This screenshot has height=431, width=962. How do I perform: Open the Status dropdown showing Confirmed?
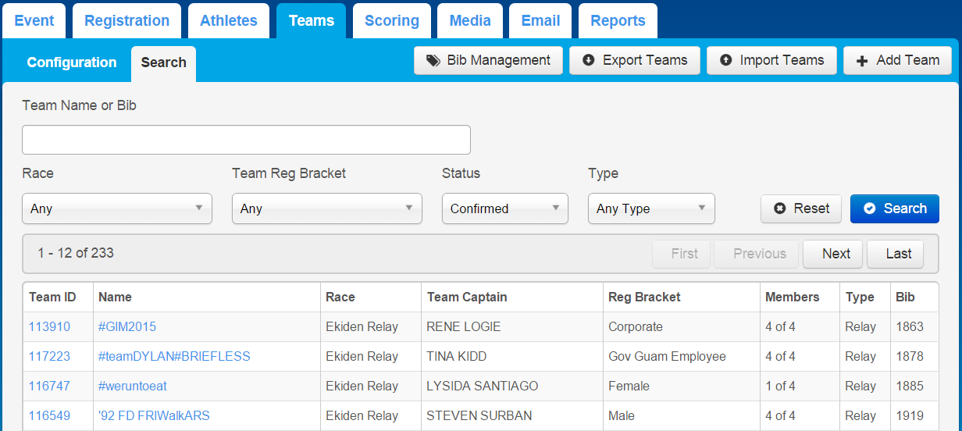[x=505, y=208]
